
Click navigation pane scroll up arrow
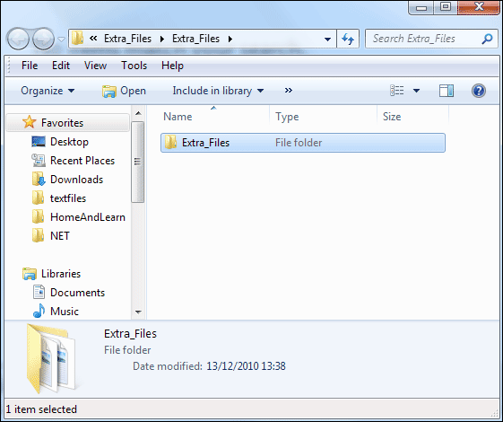(138, 113)
